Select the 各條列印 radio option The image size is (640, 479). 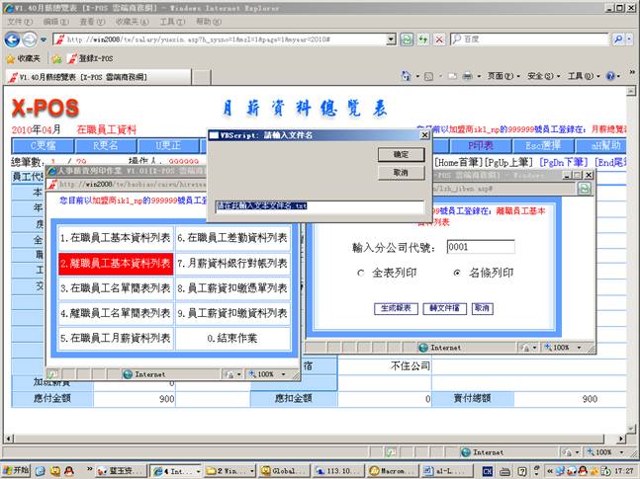457,272
